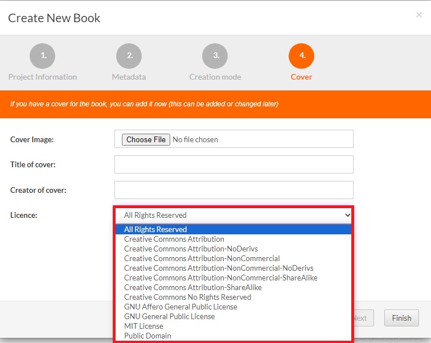Select Creative Commons Attribution-NonCommercial-ShareAlike
Screen dimensions: 431x343
(220, 278)
